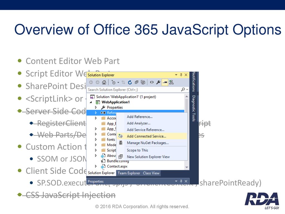The image size is (285, 214).
Task: Click the Bundle.config file icon
Action: tap(103, 161)
